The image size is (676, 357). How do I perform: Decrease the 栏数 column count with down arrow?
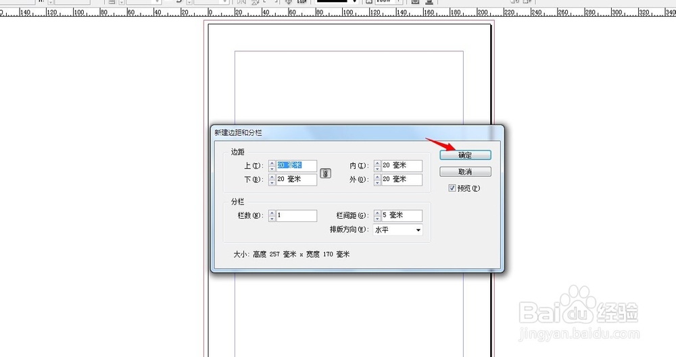(x=272, y=219)
